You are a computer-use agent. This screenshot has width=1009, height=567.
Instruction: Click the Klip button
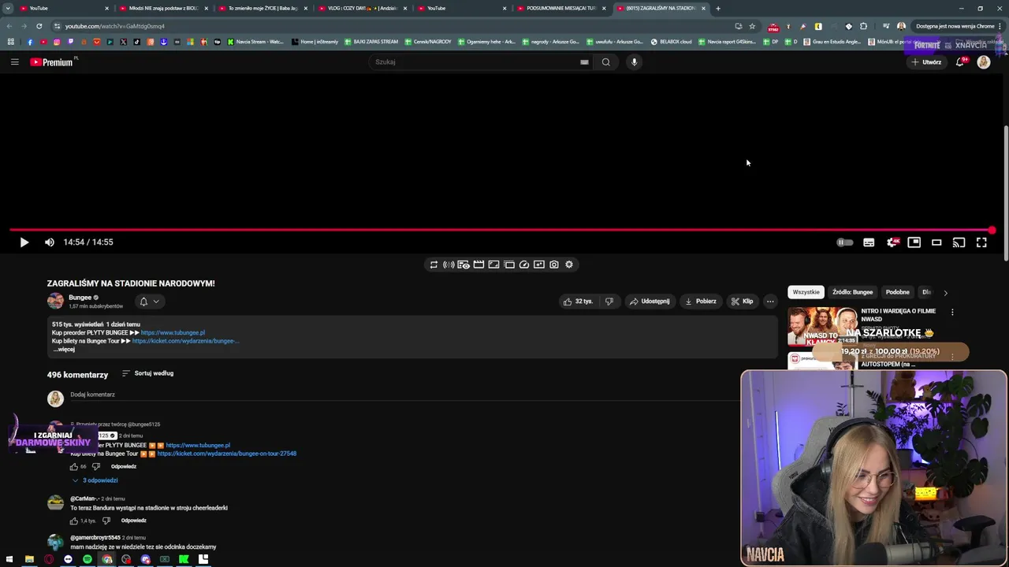click(x=742, y=302)
